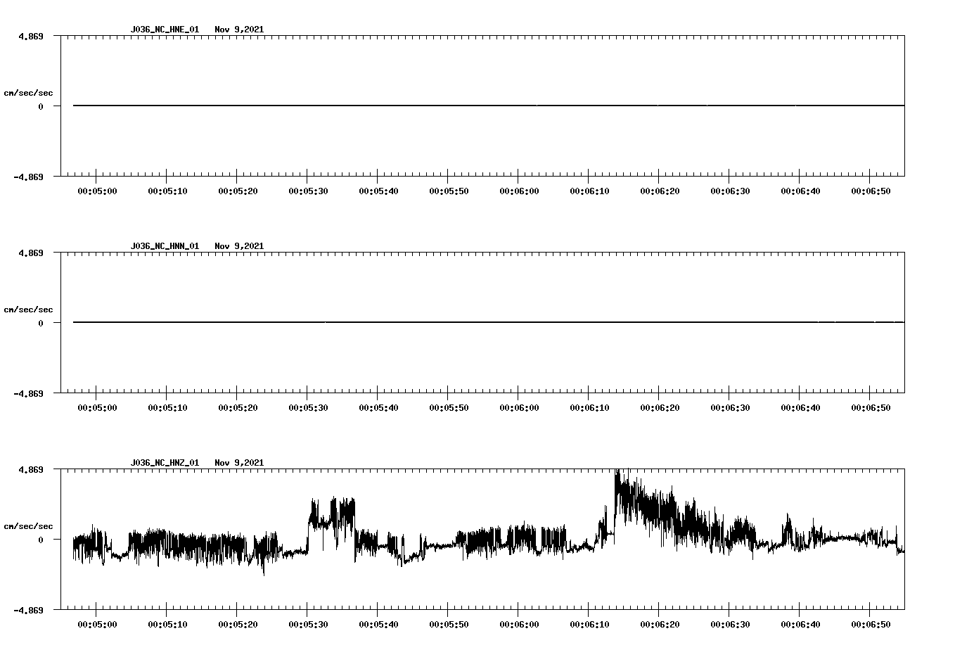Viewport: 955px width, 650px height.
Task: Click the 00:05:40 time label under HNN plot
Action: pos(378,408)
